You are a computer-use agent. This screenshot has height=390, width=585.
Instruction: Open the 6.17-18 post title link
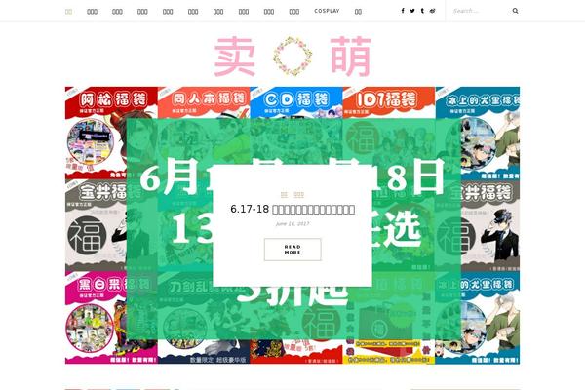pos(292,209)
